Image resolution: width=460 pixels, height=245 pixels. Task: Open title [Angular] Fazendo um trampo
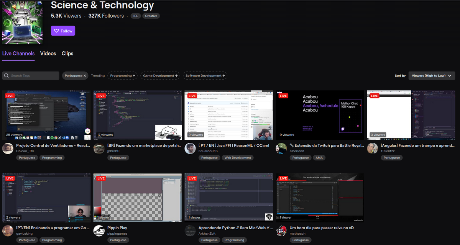pyautogui.click(x=418, y=145)
